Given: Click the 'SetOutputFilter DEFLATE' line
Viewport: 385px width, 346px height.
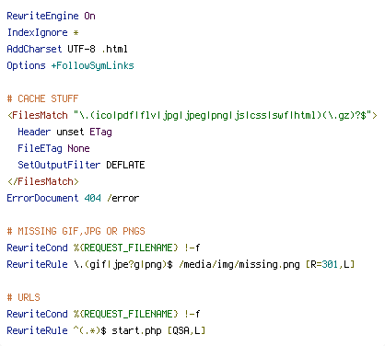Looking at the screenshot, I should click(x=81, y=165).
